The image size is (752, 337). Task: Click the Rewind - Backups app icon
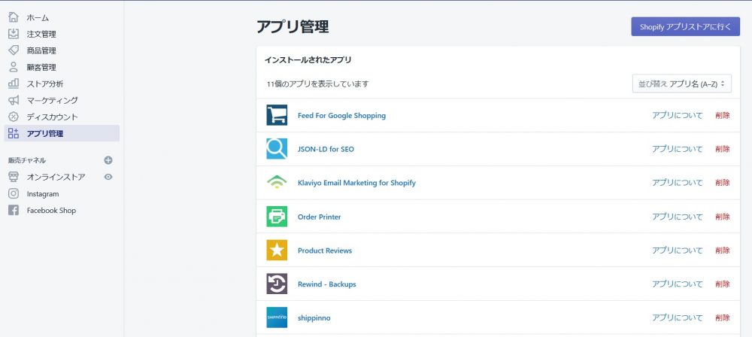[277, 284]
